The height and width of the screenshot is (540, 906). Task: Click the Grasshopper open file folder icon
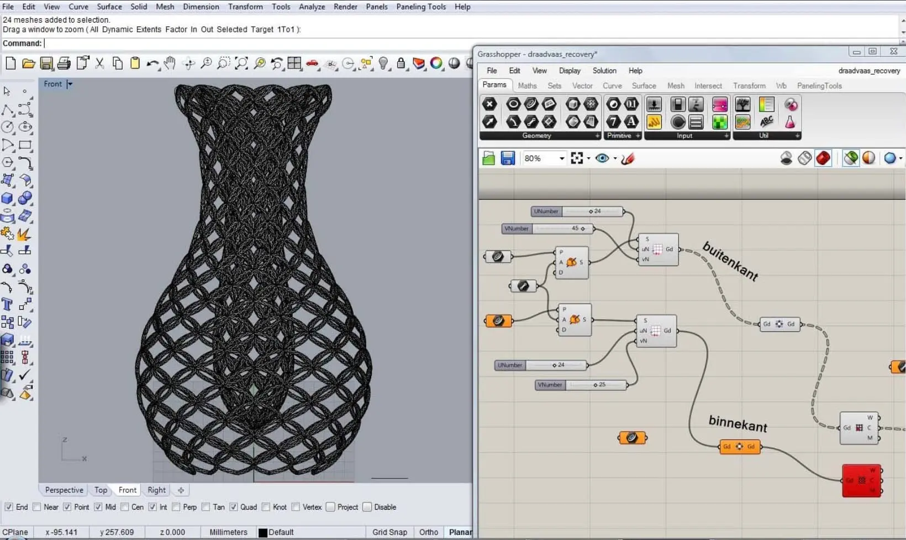[x=488, y=158]
